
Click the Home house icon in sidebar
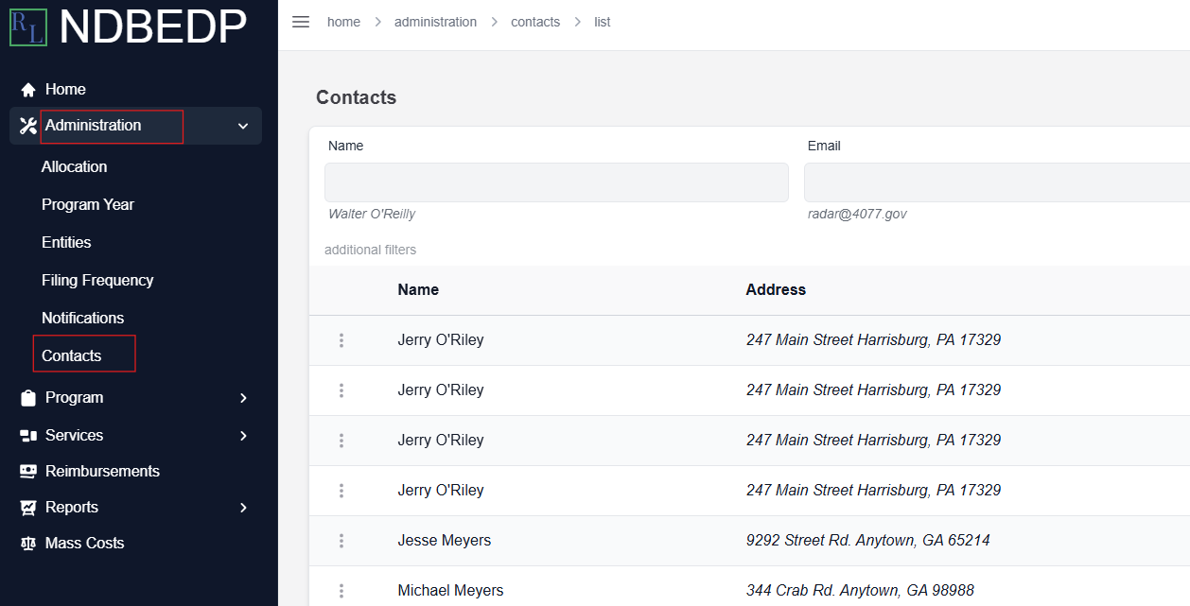[28, 90]
